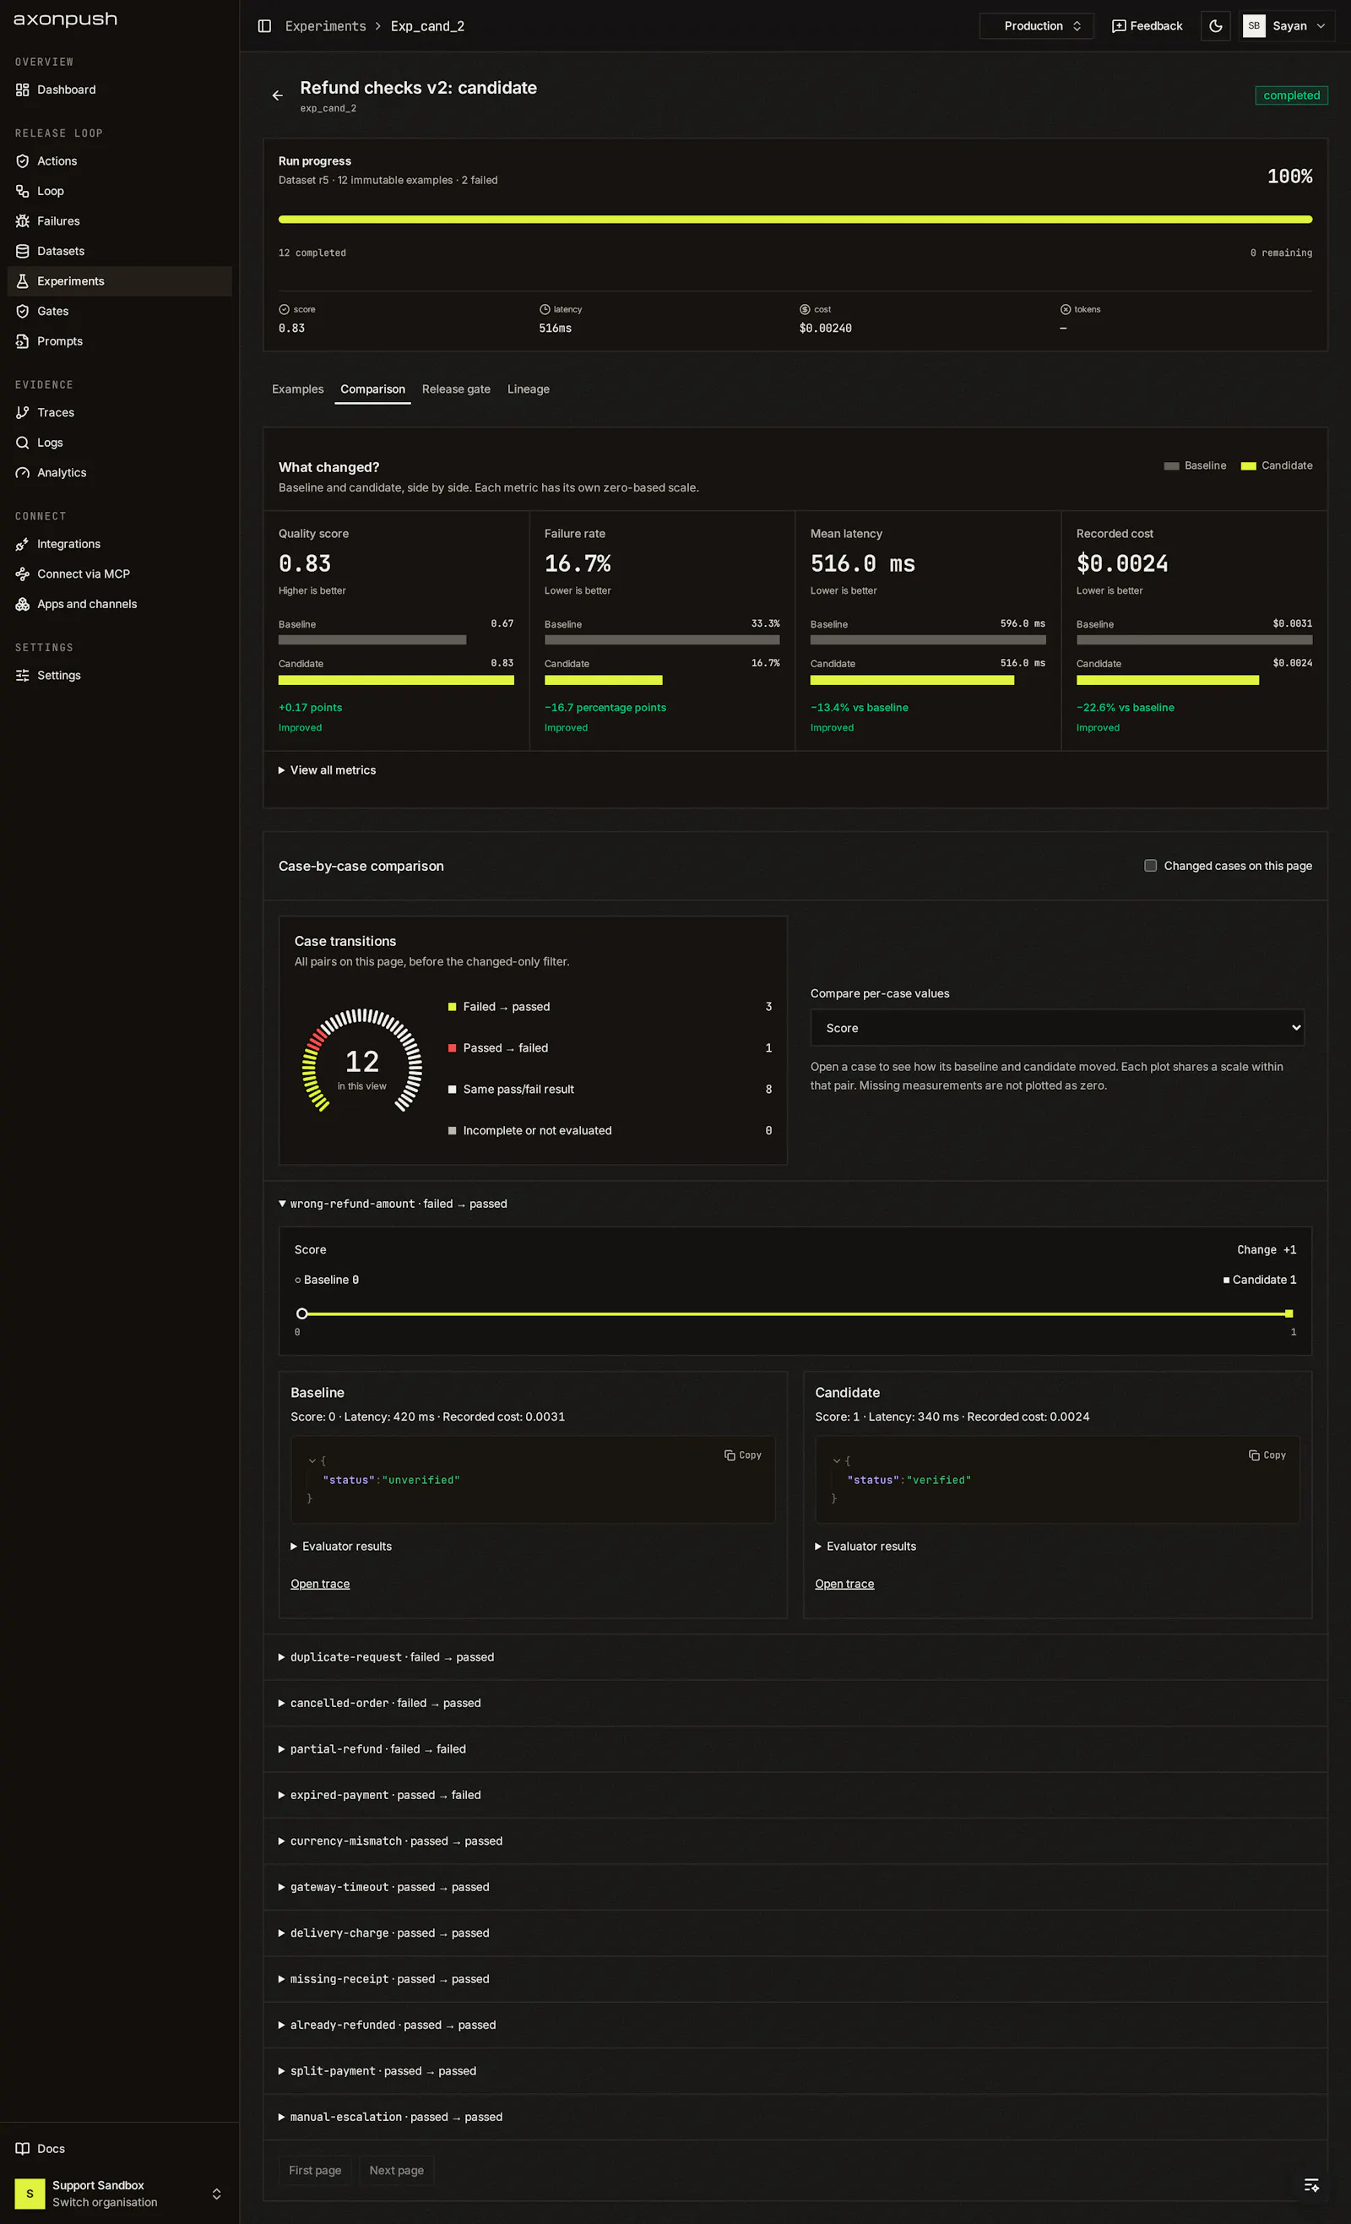This screenshot has width=1351, height=2224.
Task: Copy the Candidate JSON output
Action: pos(1267,1455)
